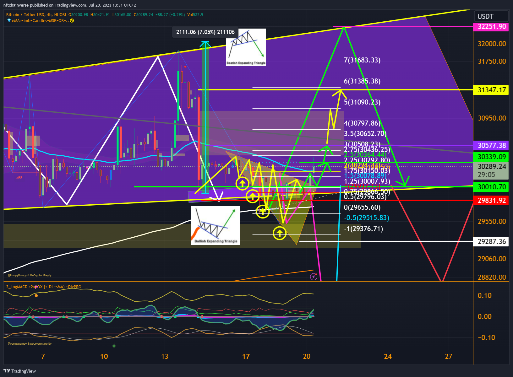Click the -1(29376.71) Fibonacci level label

pyautogui.click(x=363, y=229)
